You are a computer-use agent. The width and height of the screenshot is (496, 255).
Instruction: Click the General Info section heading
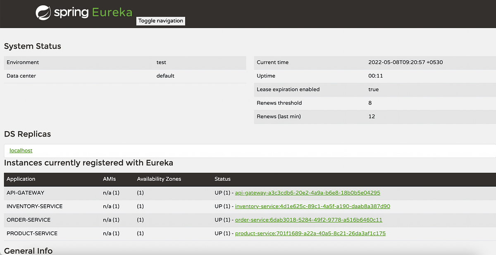pos(28,251)
